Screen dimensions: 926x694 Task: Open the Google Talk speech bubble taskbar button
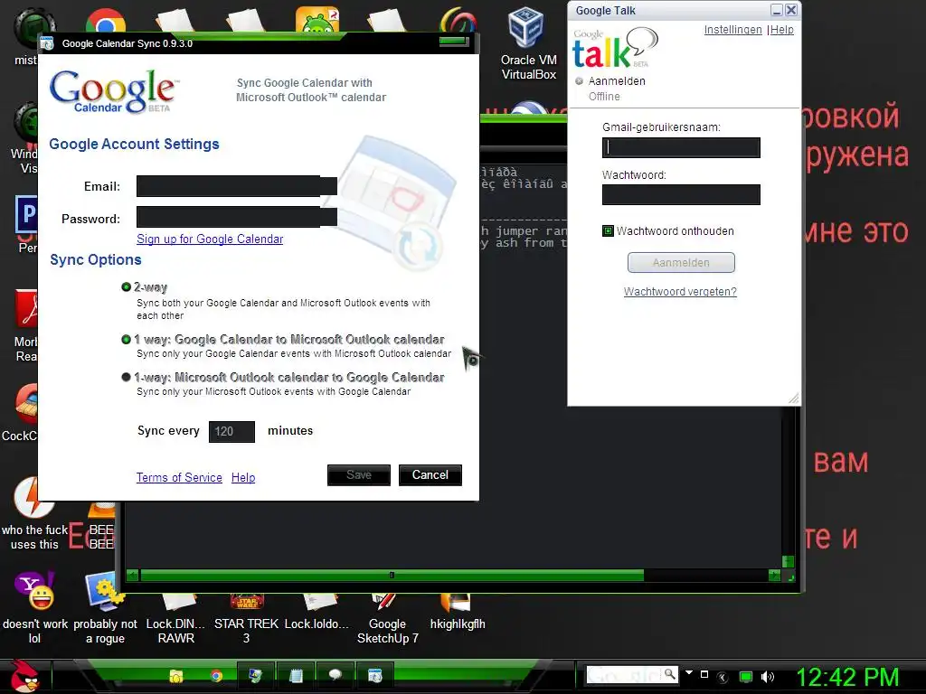coord(335,676)
